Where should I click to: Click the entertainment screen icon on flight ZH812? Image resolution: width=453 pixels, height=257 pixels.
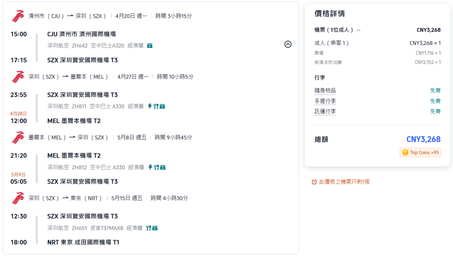(x=163, y=167)
